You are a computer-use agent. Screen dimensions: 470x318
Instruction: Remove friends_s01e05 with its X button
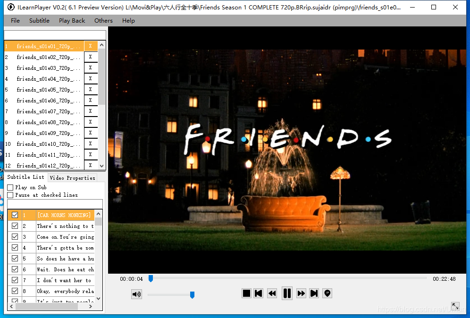91,90
